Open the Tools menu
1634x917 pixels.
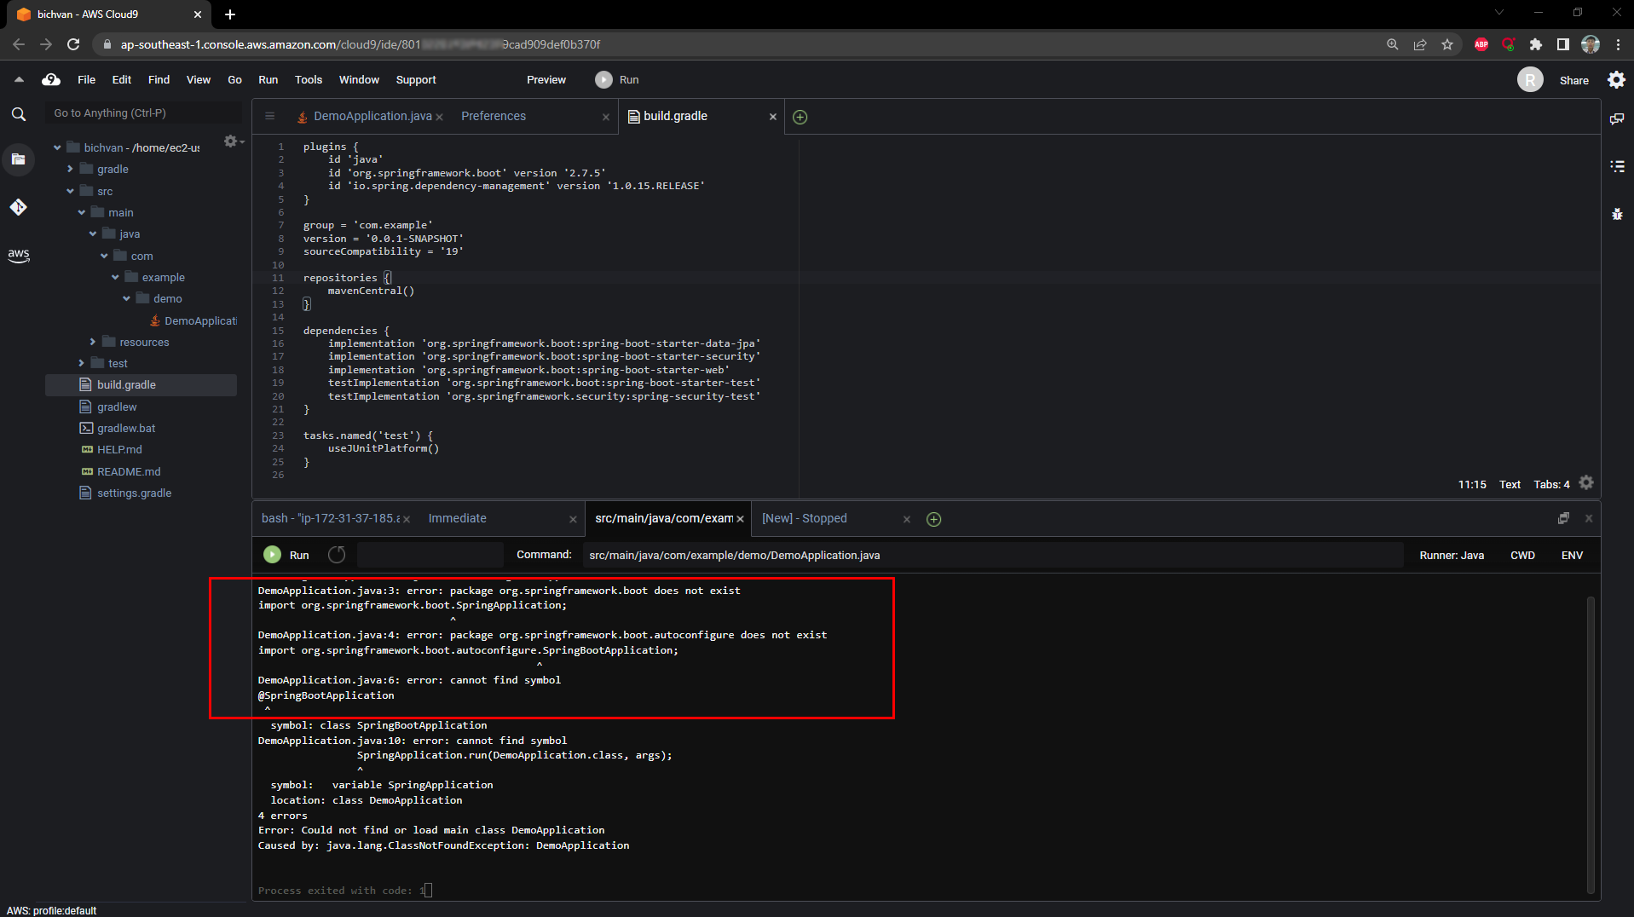click(x=309, y=79)
